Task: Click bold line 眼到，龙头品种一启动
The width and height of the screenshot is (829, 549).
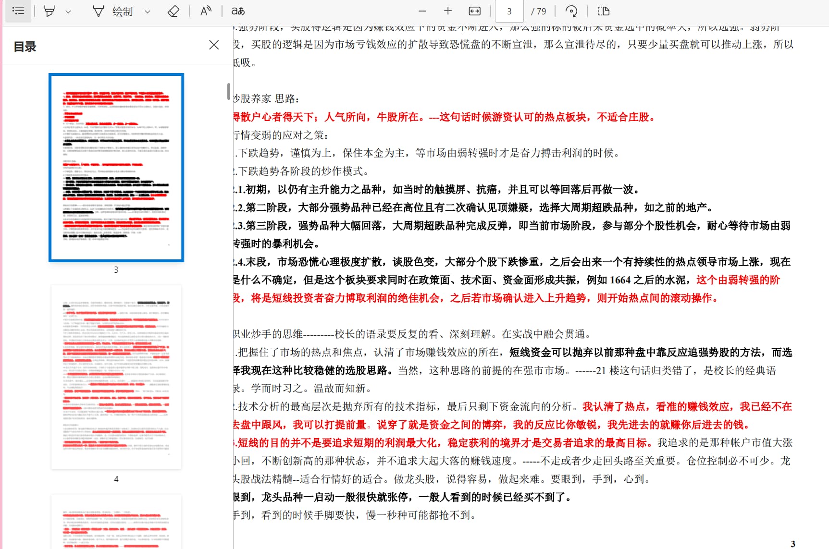Action: tap(404, 498)
